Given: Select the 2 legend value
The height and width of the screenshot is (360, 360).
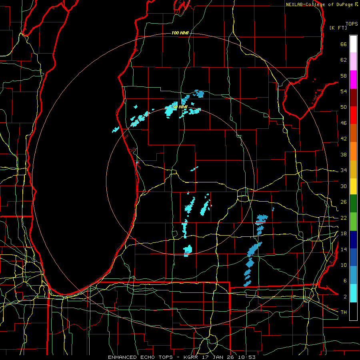Looking at the screenshot, I should [x=345, y=297].
